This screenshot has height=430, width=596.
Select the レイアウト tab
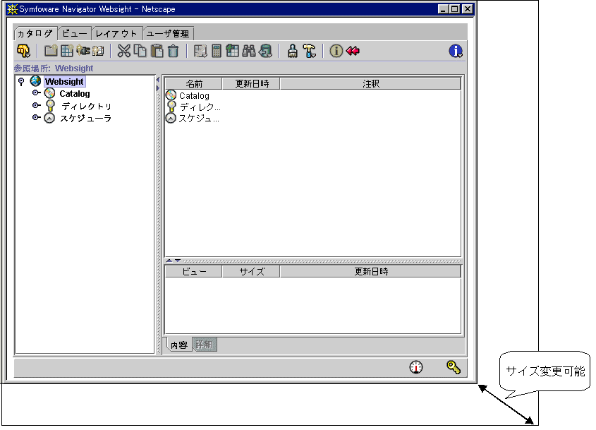tap(116, 33)
